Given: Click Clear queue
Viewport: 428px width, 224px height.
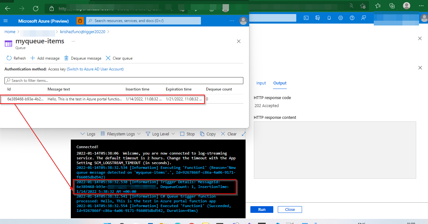Looking at the screenshot, I should [119, 58].
